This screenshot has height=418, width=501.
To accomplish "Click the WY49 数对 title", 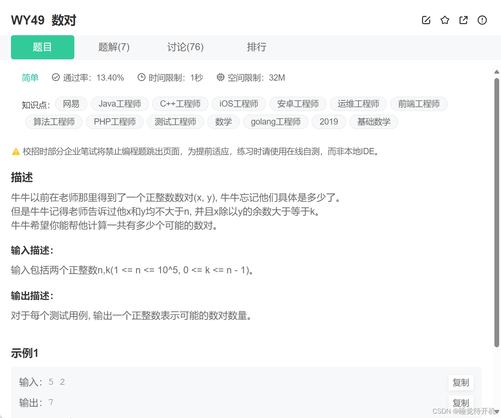I will point(44,20).
